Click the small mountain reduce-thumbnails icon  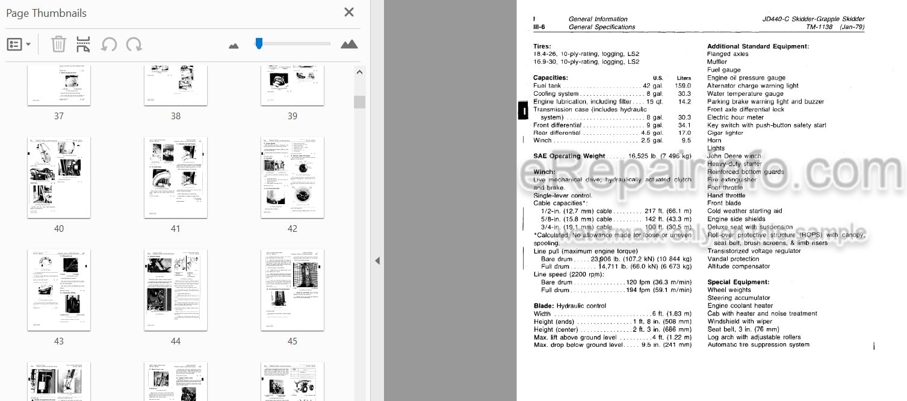(234, 45)
